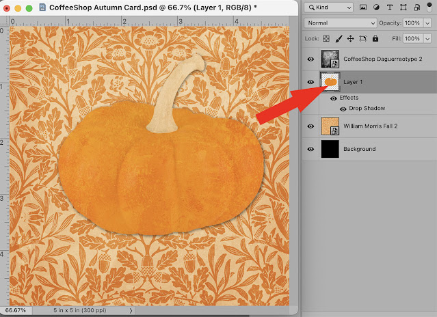Click the Opacity 100% value field
This screenshot has height=317, width=437.
pos(413,23)
